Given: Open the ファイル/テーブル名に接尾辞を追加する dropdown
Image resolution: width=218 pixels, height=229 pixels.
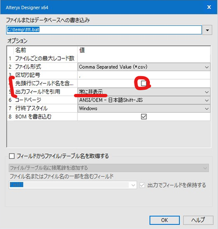Looking at the screenshot, I should pos(109,168).
